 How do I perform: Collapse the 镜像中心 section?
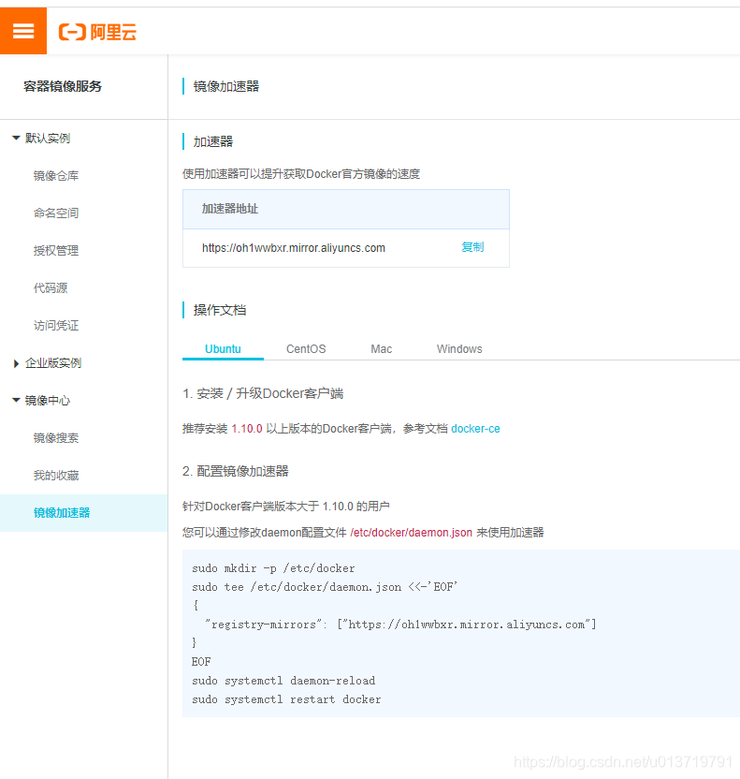[17, 401]
